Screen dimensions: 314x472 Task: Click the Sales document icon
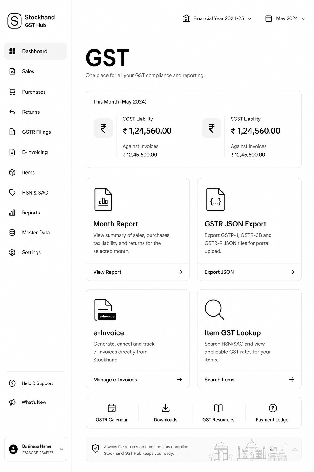12,71
